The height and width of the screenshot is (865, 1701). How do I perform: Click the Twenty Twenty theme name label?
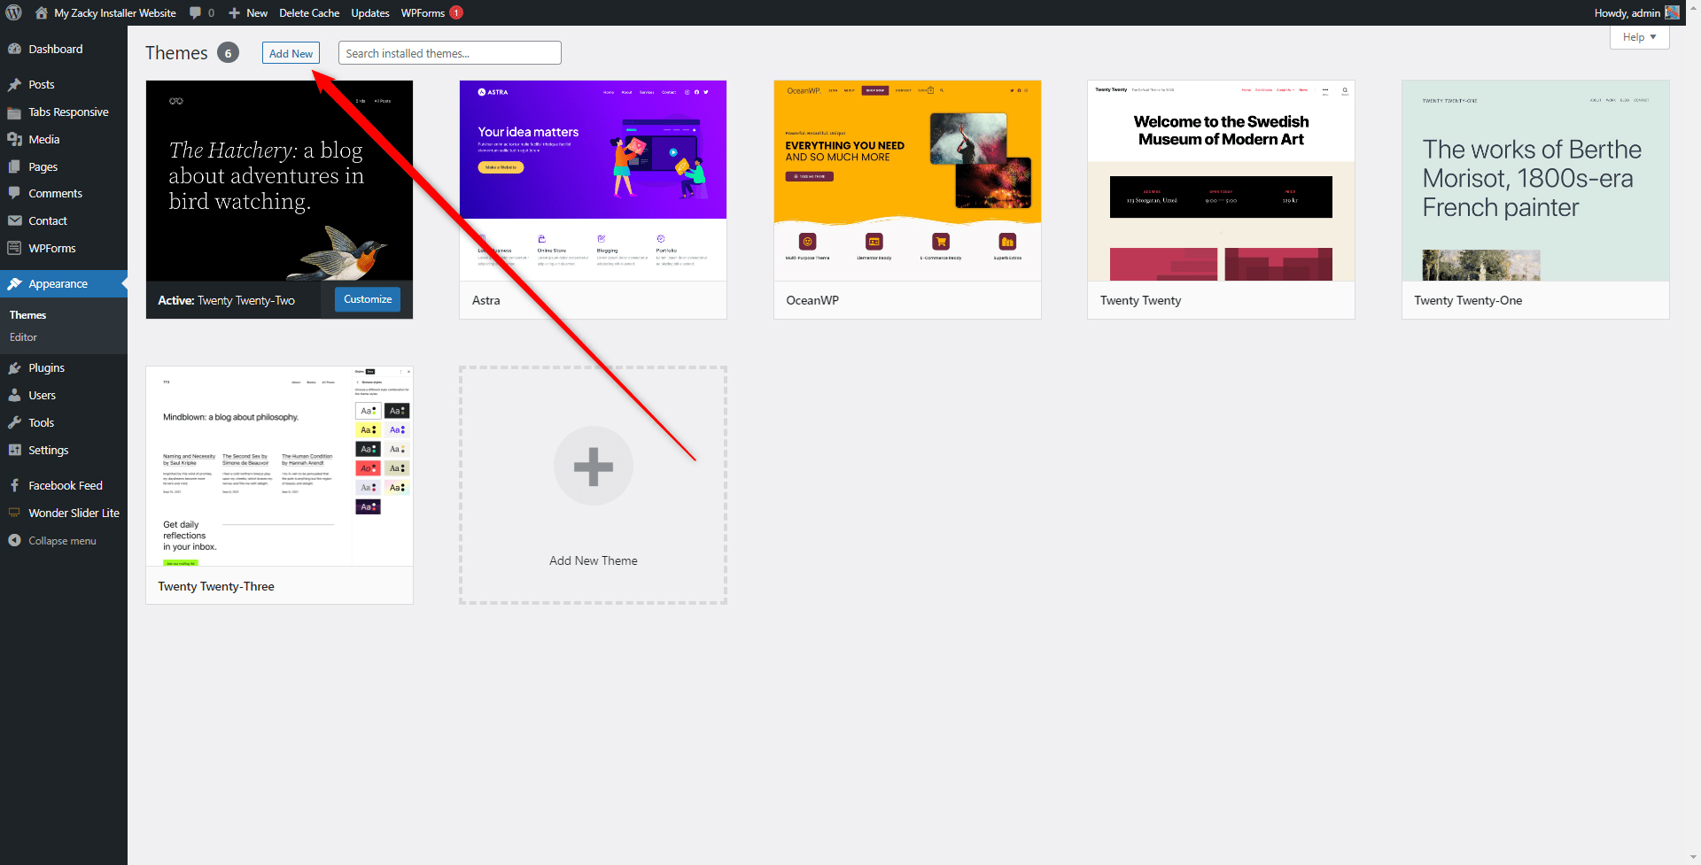[1140, 300]
